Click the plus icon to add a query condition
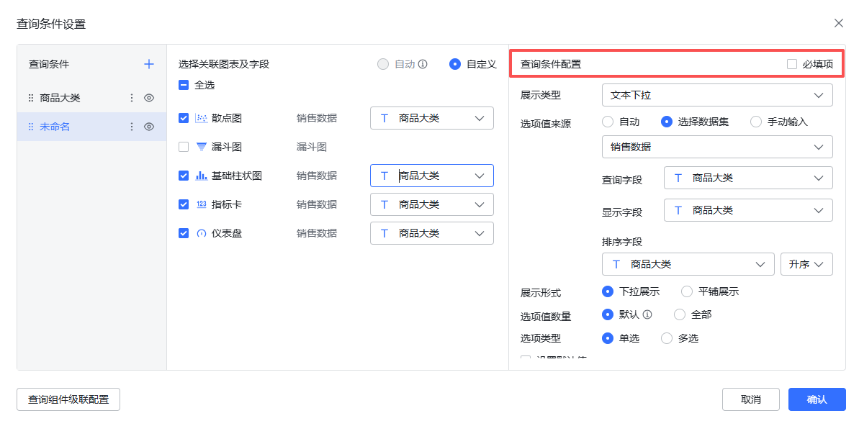The height and width of the screenshot is (426, 859). pyautogui.click(x=149, y=63)
